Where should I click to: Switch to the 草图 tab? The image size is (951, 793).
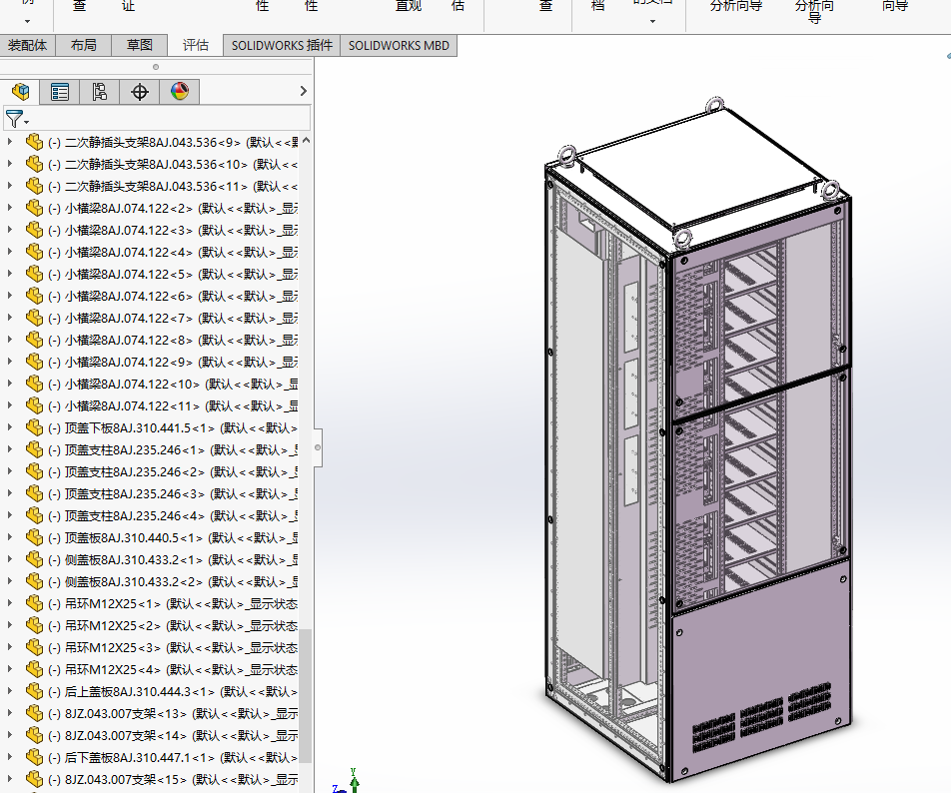tap(140, 46)
